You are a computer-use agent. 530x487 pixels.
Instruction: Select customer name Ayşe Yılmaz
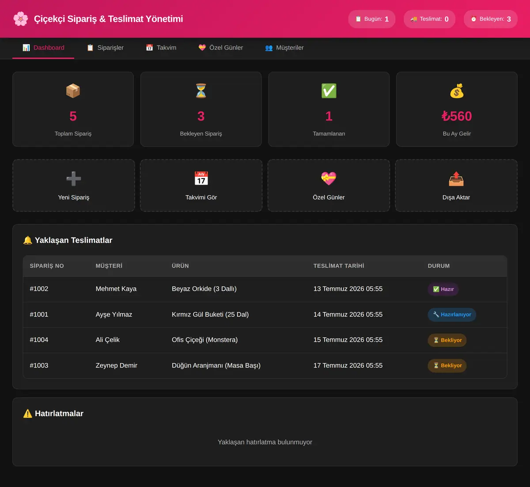click(x=114, y=315)
